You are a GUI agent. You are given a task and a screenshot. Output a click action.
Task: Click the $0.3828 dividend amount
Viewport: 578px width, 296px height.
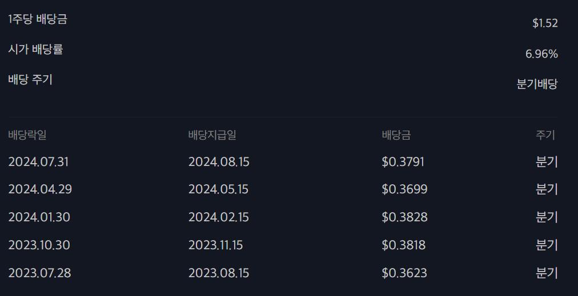point(404,217)
